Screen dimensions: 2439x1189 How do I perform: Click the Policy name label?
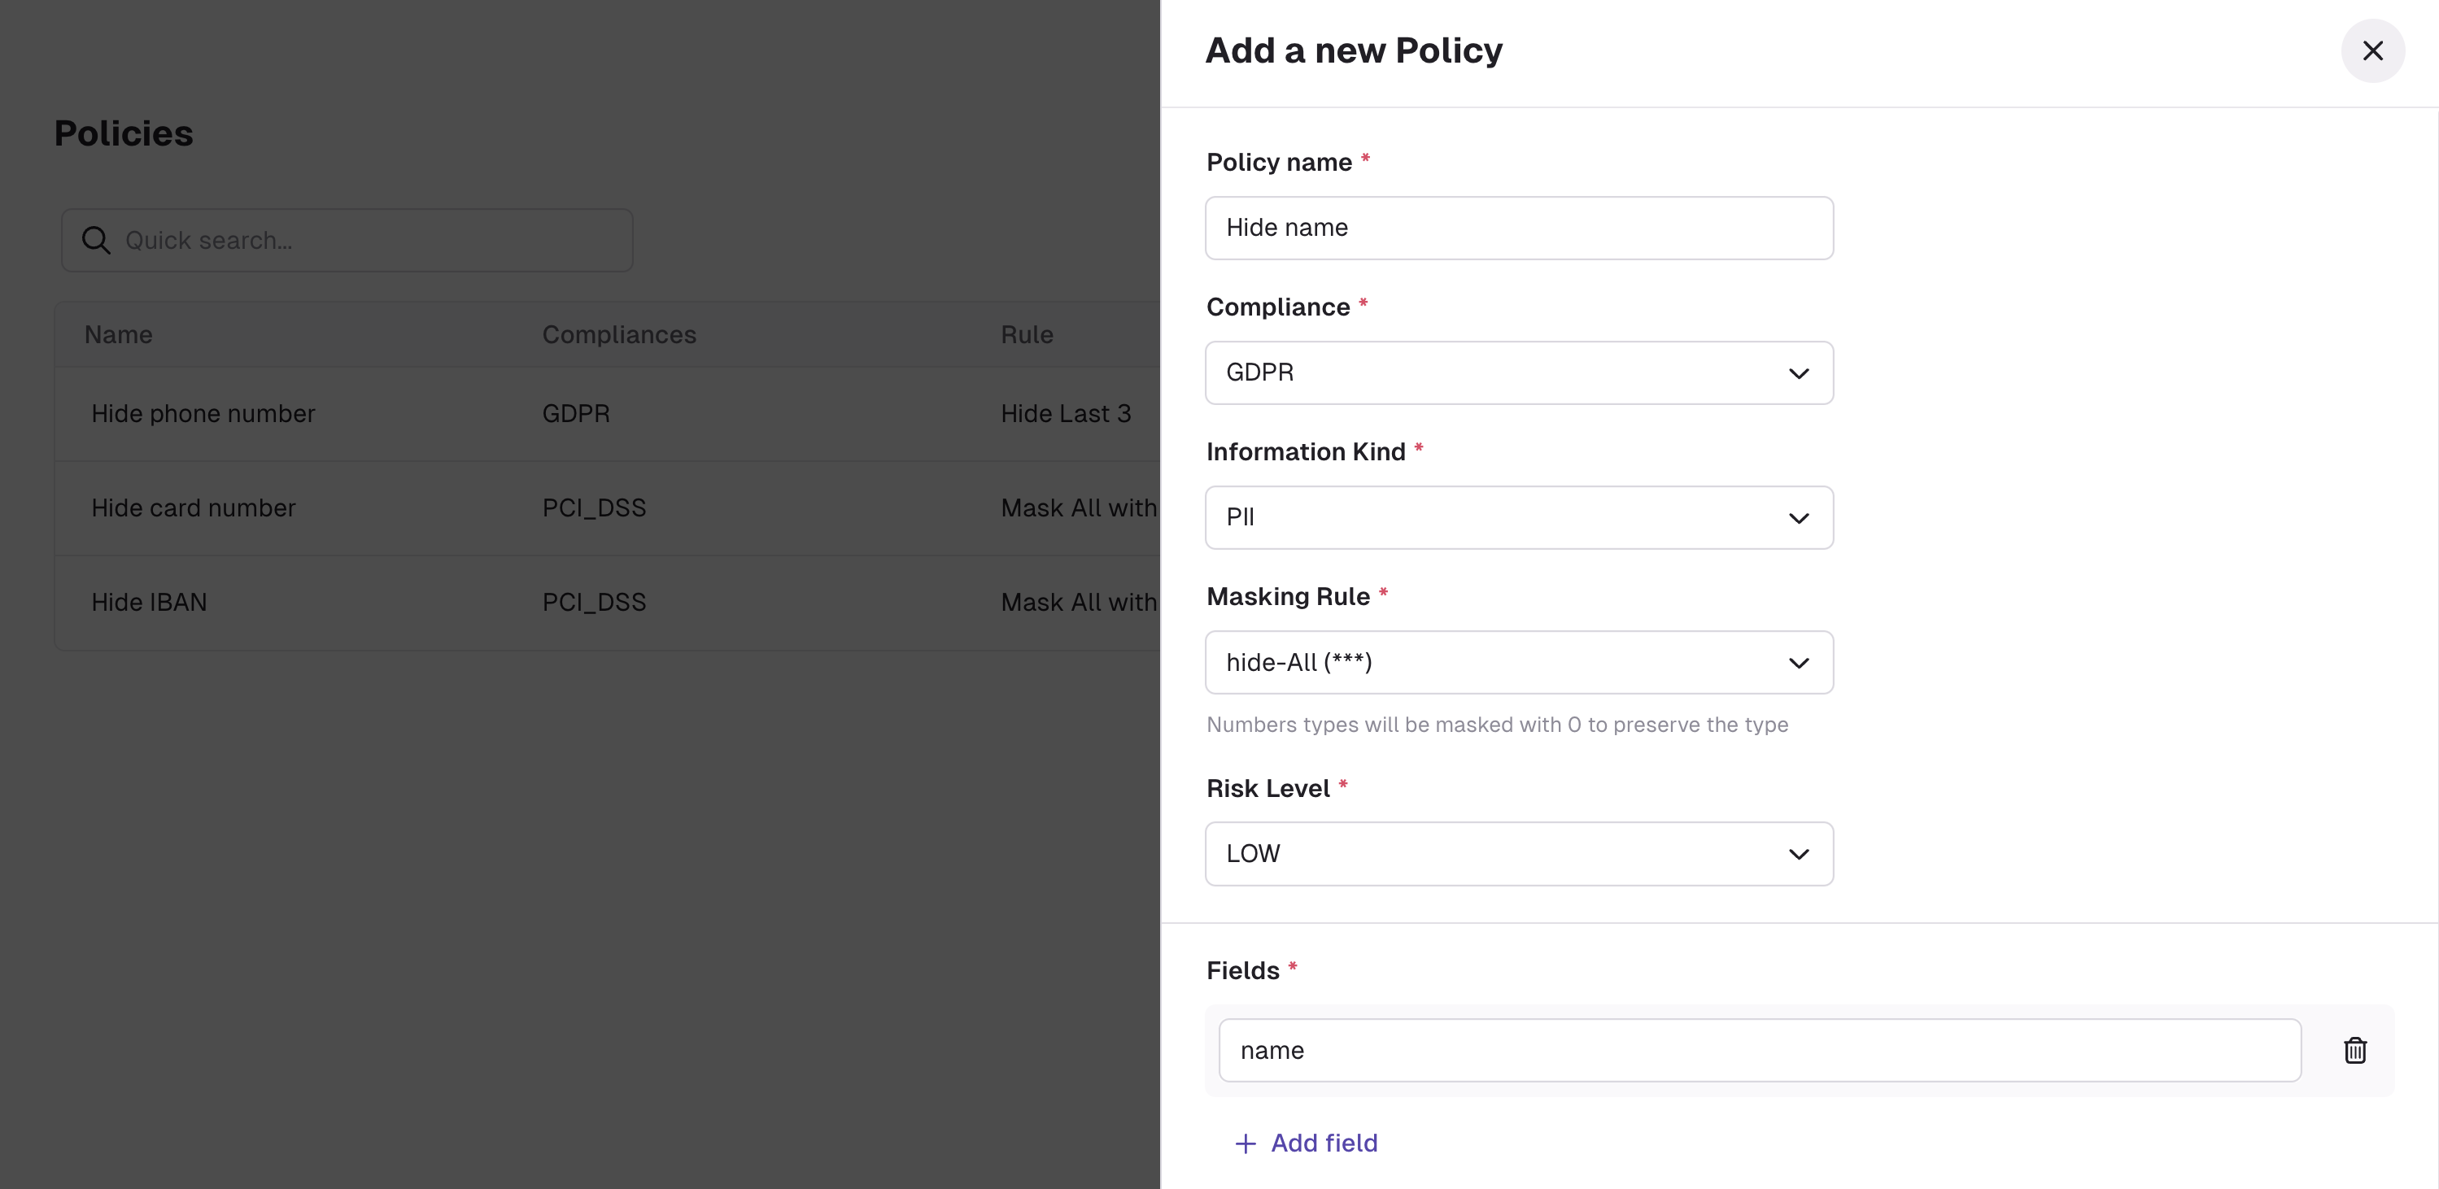(x=1278, y=163)
